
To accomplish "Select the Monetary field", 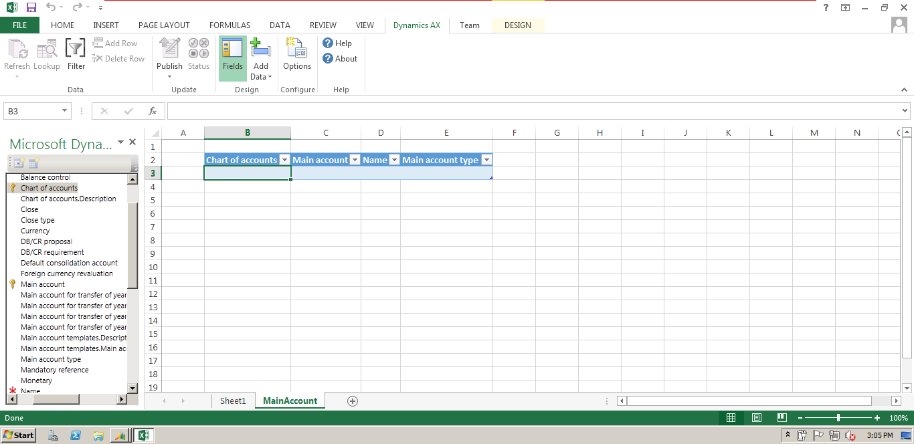I will (36, 380).
